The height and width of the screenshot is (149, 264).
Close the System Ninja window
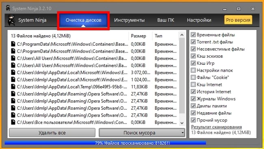click(x=253, y=9)
